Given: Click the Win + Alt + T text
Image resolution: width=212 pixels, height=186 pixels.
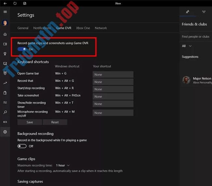Looking at the screenshot, I should pos(64,103).
